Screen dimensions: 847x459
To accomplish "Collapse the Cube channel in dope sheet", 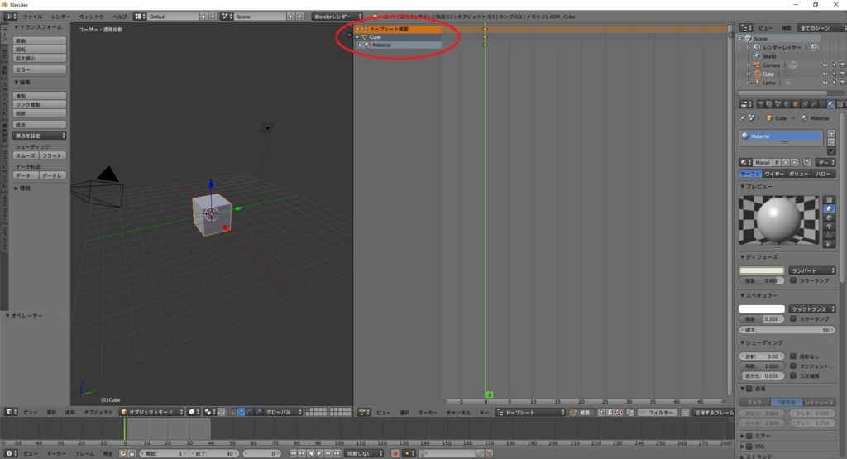I will (357, 36).
